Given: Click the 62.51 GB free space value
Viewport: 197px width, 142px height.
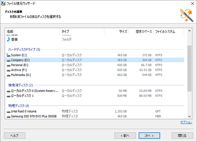Looking at the screenshot, I should tap(145, 70).
